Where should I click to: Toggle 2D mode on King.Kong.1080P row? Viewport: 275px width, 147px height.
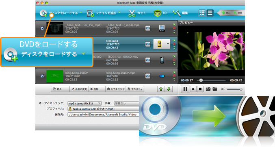click(x=148, y=76)
